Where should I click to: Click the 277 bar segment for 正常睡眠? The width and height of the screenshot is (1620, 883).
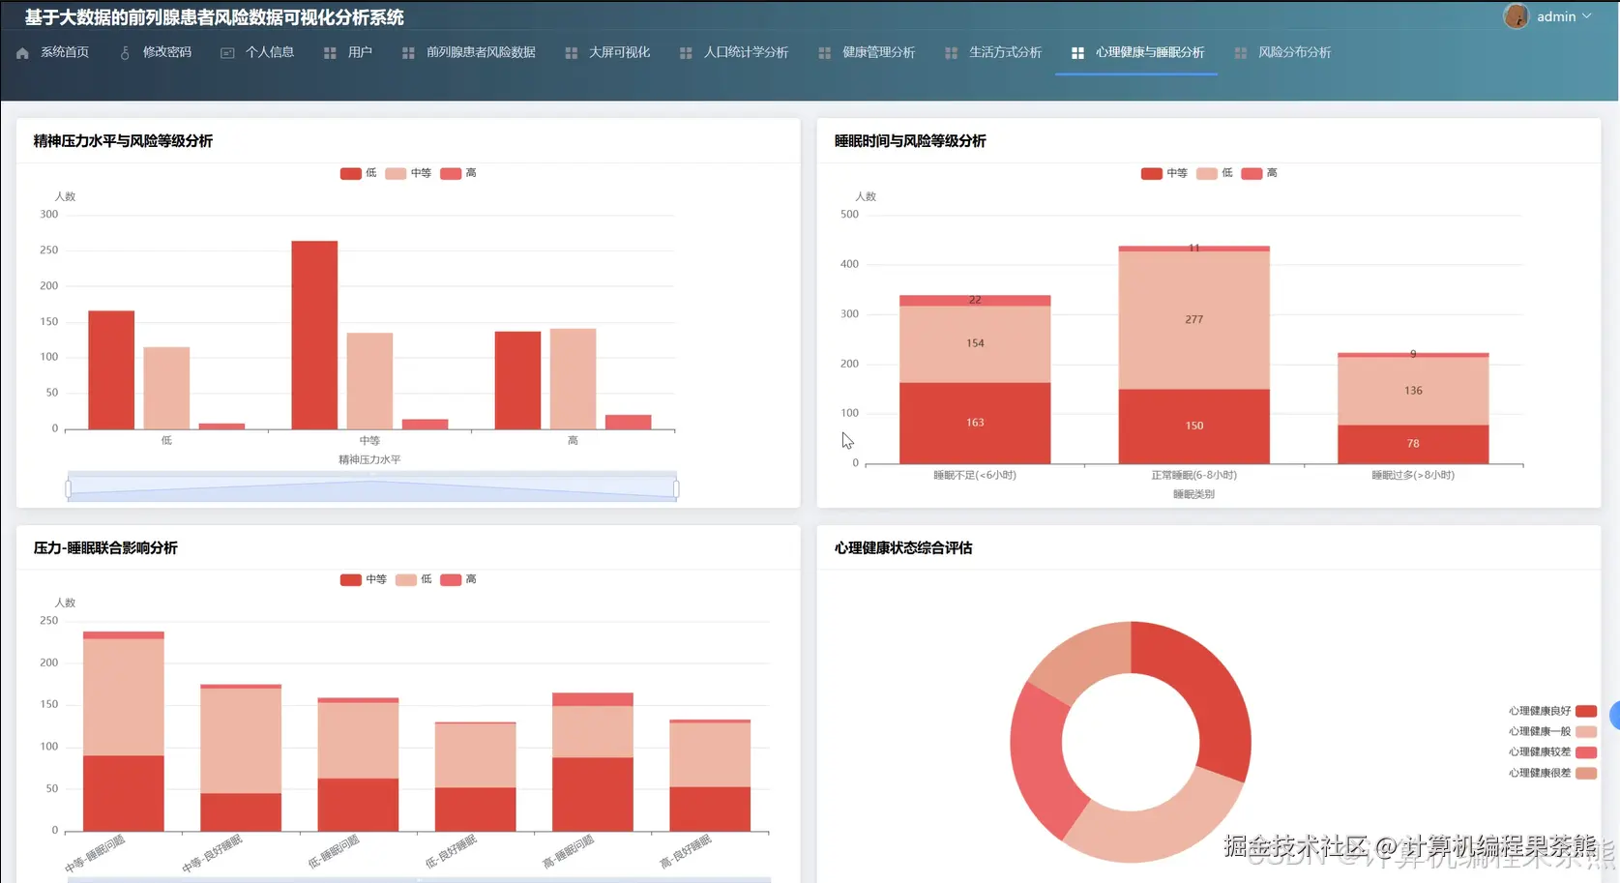1193,320
